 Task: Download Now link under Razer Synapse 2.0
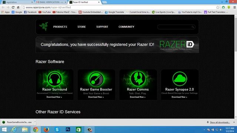click(179, 97)
